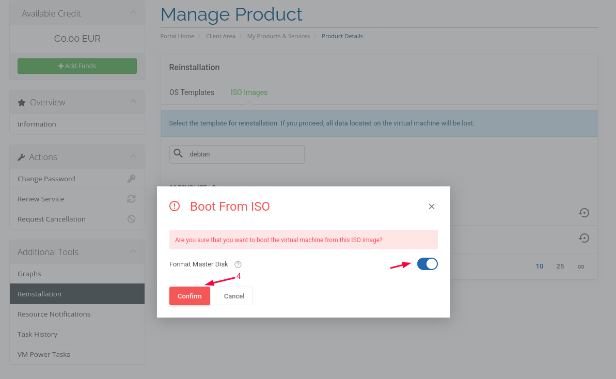Click the debian search input field
The width and height of the screenshot is (616, 379).
pyautogui.click(x=243, y=154)
